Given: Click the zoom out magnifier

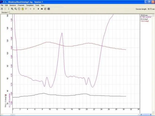Looking at the screenshot, I should point(16,9).
